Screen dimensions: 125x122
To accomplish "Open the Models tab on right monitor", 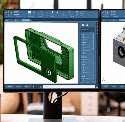I will (105, 86).
